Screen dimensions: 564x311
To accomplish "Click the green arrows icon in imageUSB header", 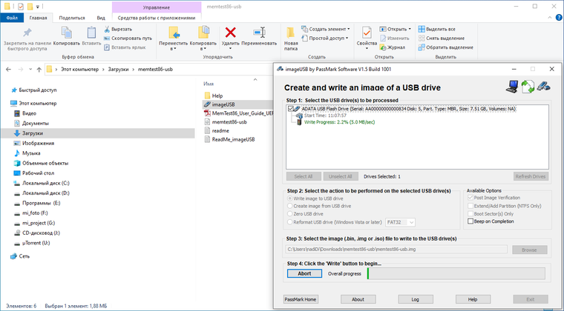I will coord(528,87).
